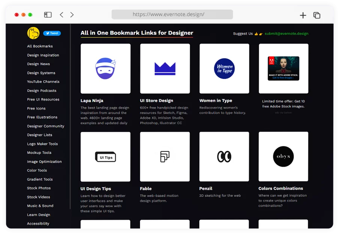Open a new tab with plus icon
Viewport: 339px width, 234px height.
(x=303, y=15)
